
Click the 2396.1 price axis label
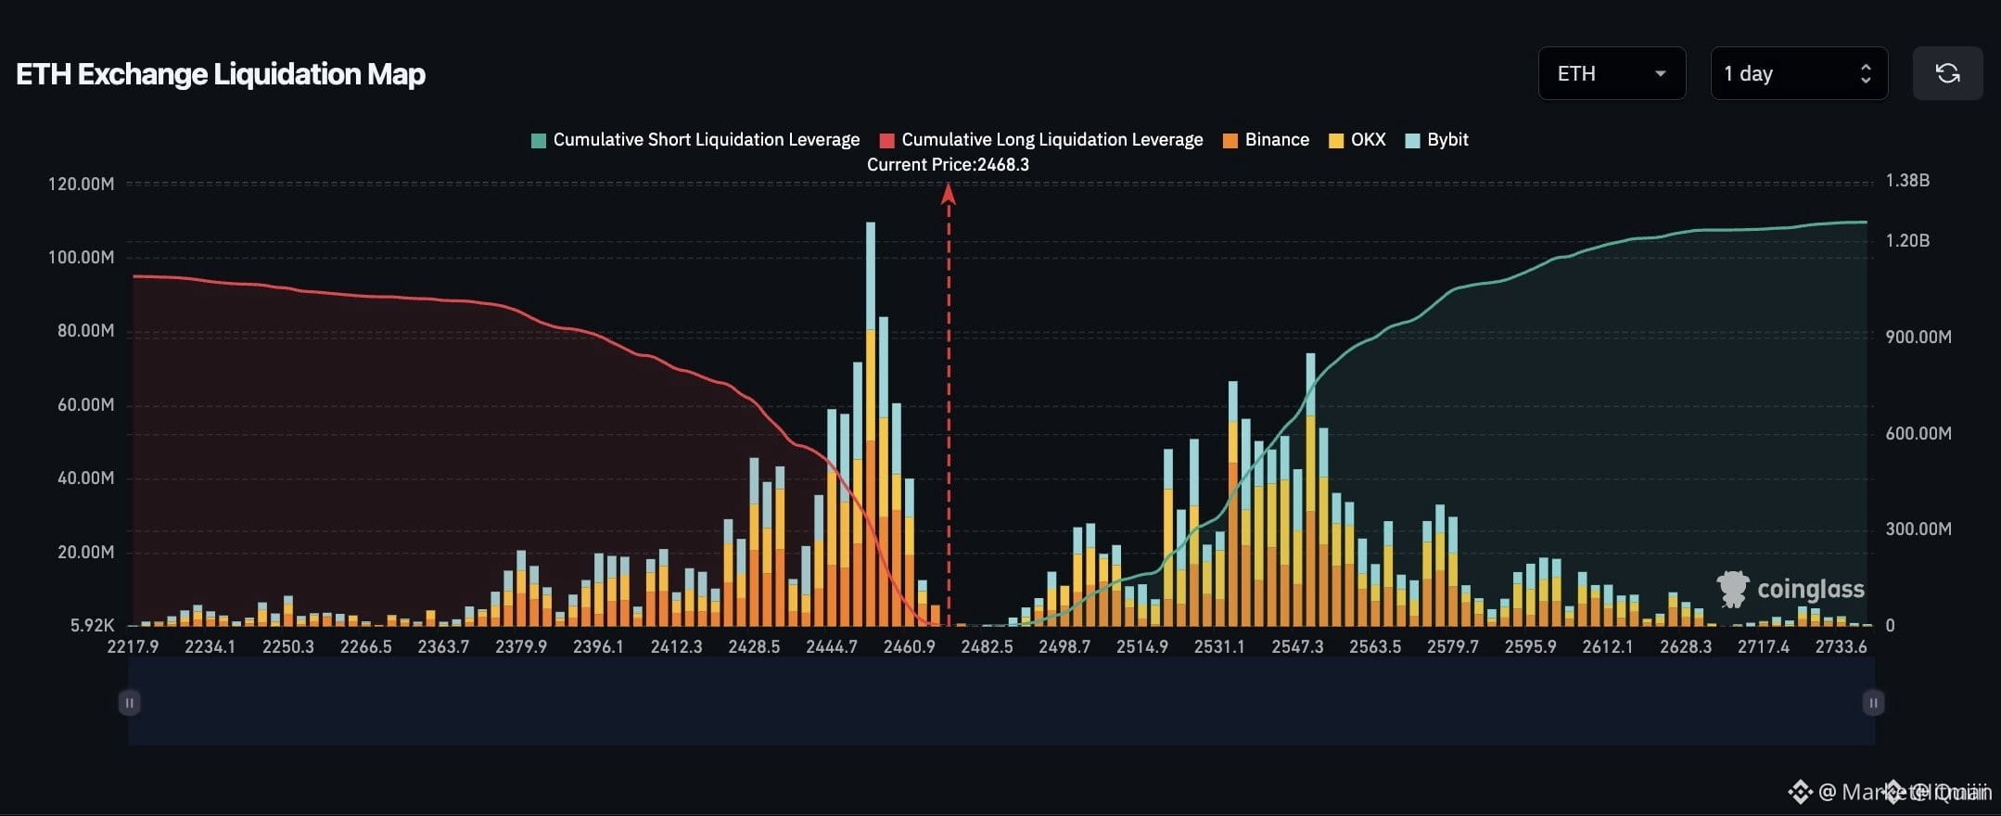click(599, 646)
